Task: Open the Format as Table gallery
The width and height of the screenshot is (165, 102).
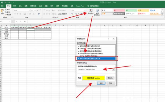Action: click(x=97, y=12)
